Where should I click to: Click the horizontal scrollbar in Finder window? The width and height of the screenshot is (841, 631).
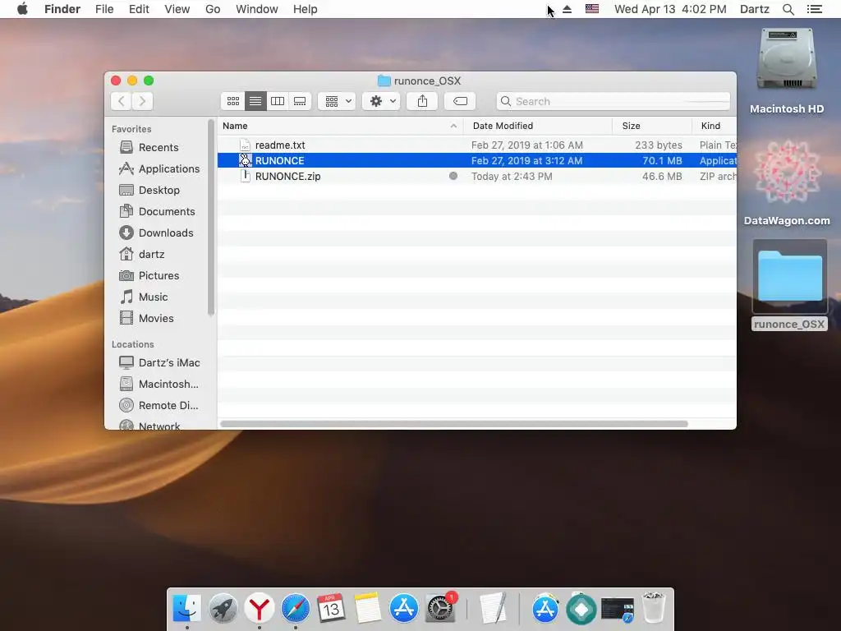(x=453, y=424)
